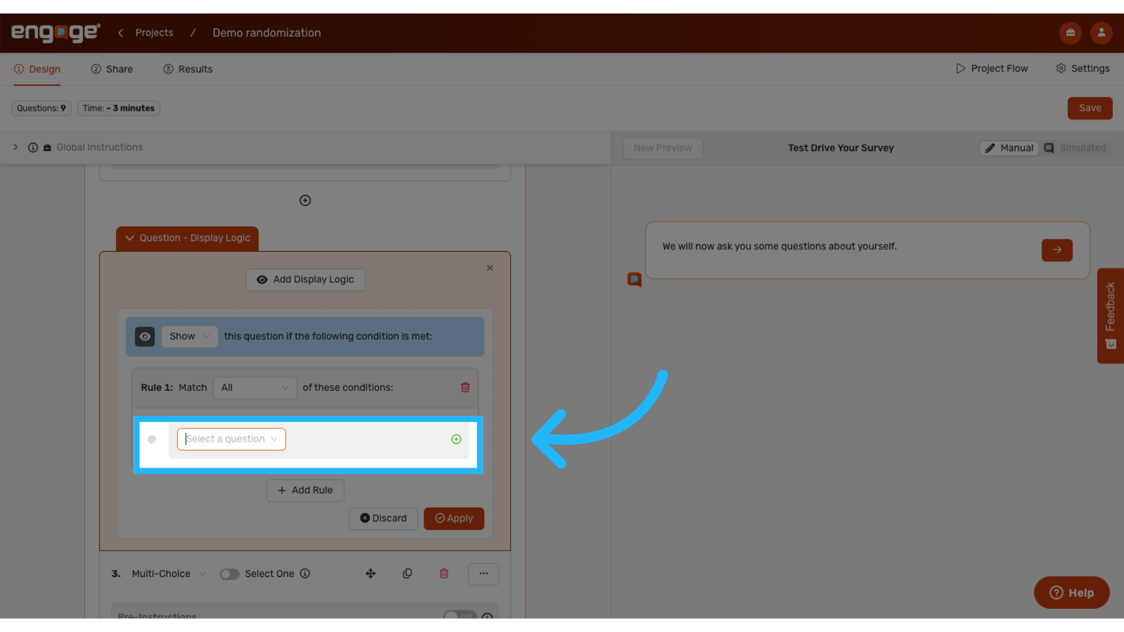Open the user profile icon

point(1101,33)
